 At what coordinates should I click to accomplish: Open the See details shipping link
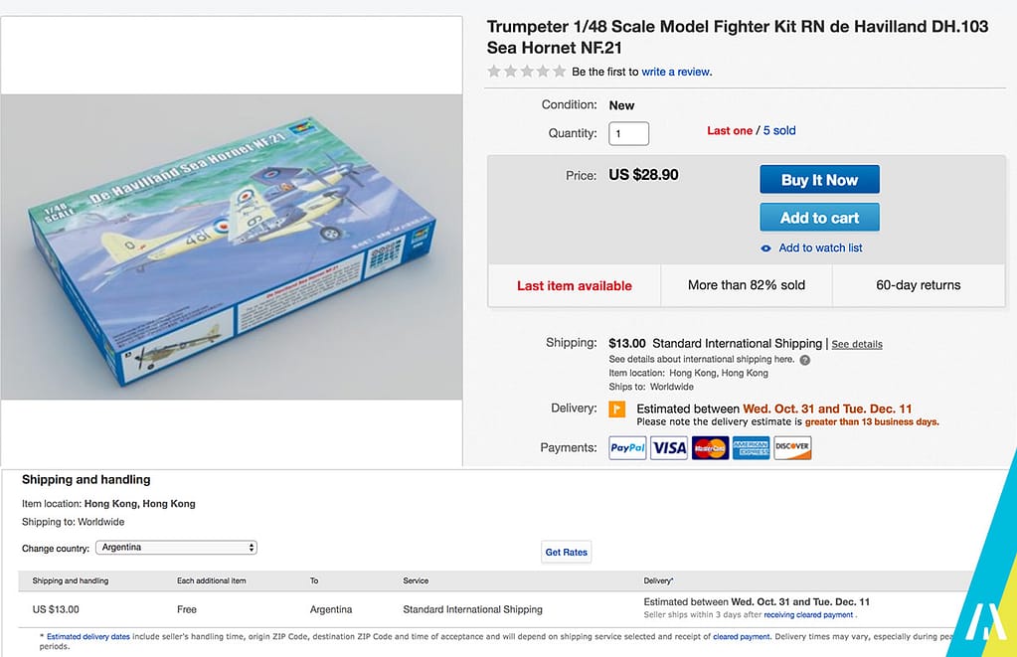tap(857, 344)
